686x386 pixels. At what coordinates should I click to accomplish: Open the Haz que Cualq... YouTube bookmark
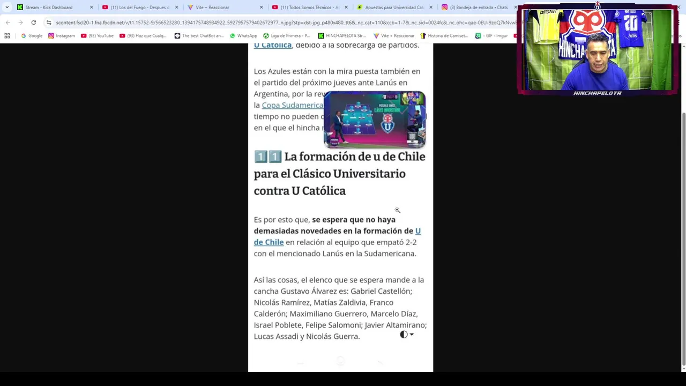pos(143,36)
